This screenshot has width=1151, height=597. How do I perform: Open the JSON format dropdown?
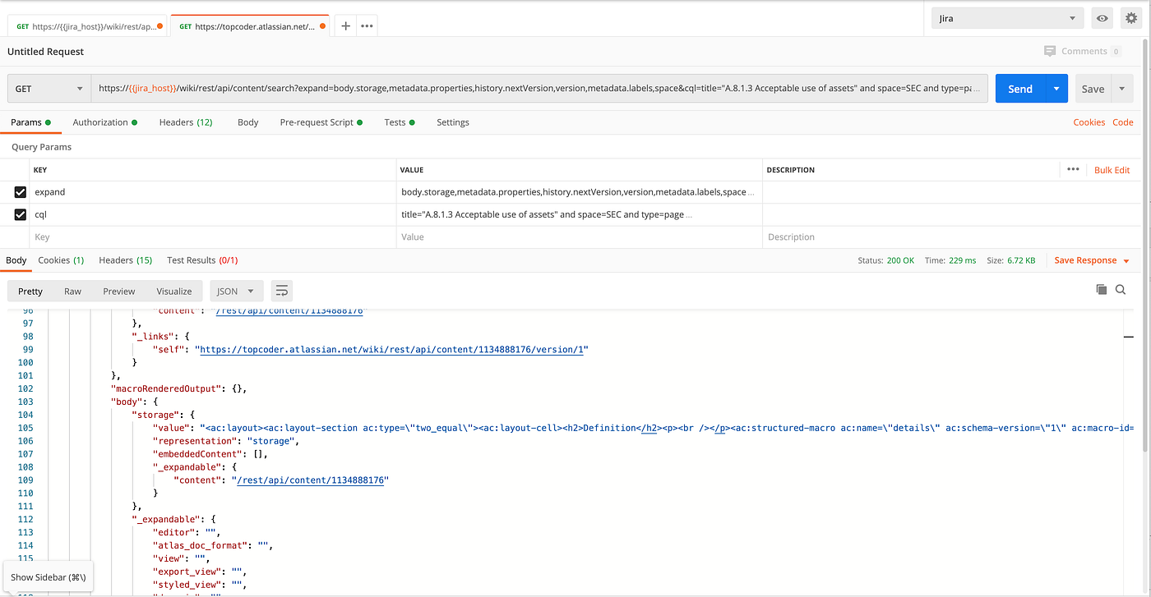[236, 290]
